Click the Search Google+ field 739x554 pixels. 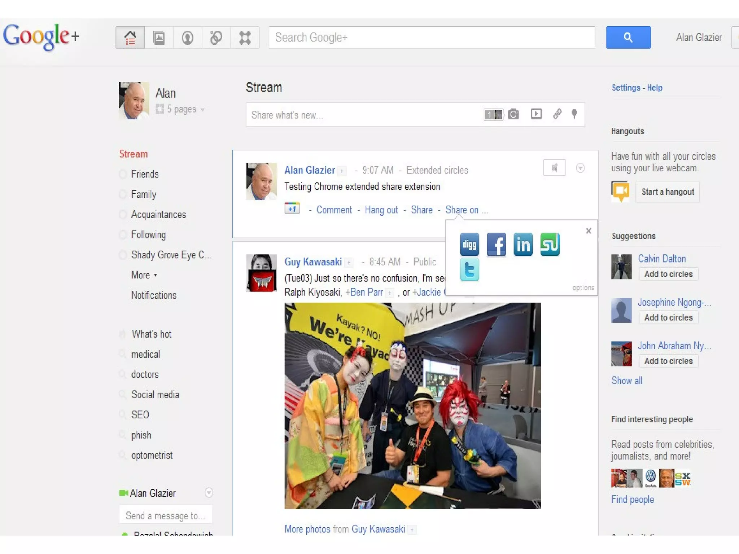coord(432,38)
